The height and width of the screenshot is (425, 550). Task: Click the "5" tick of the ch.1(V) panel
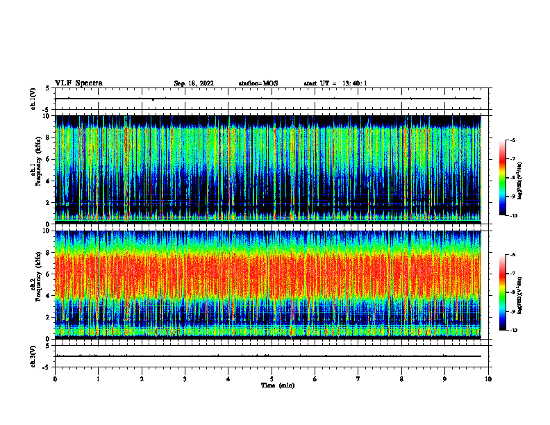tap(49, 88)
